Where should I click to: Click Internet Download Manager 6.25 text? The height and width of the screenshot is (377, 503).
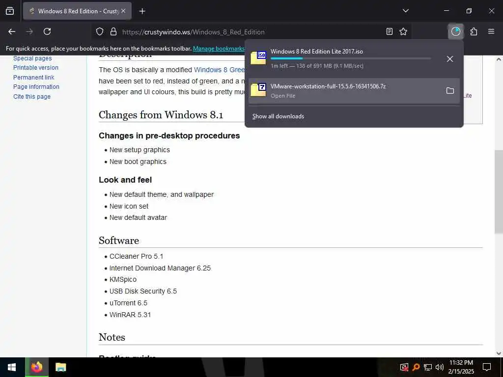click(x=160, y=268)
